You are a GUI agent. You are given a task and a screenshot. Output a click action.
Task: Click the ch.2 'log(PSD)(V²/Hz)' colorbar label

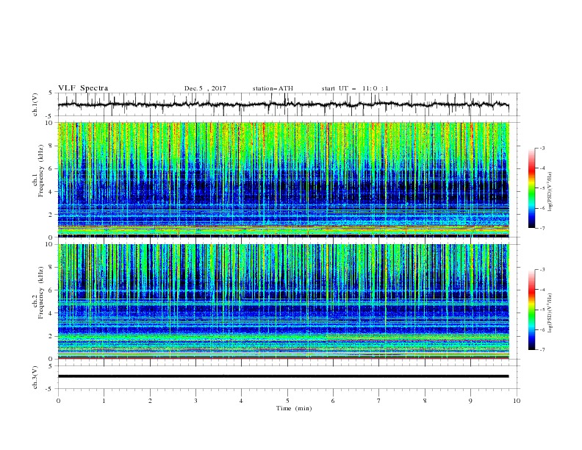click(550, 313)
